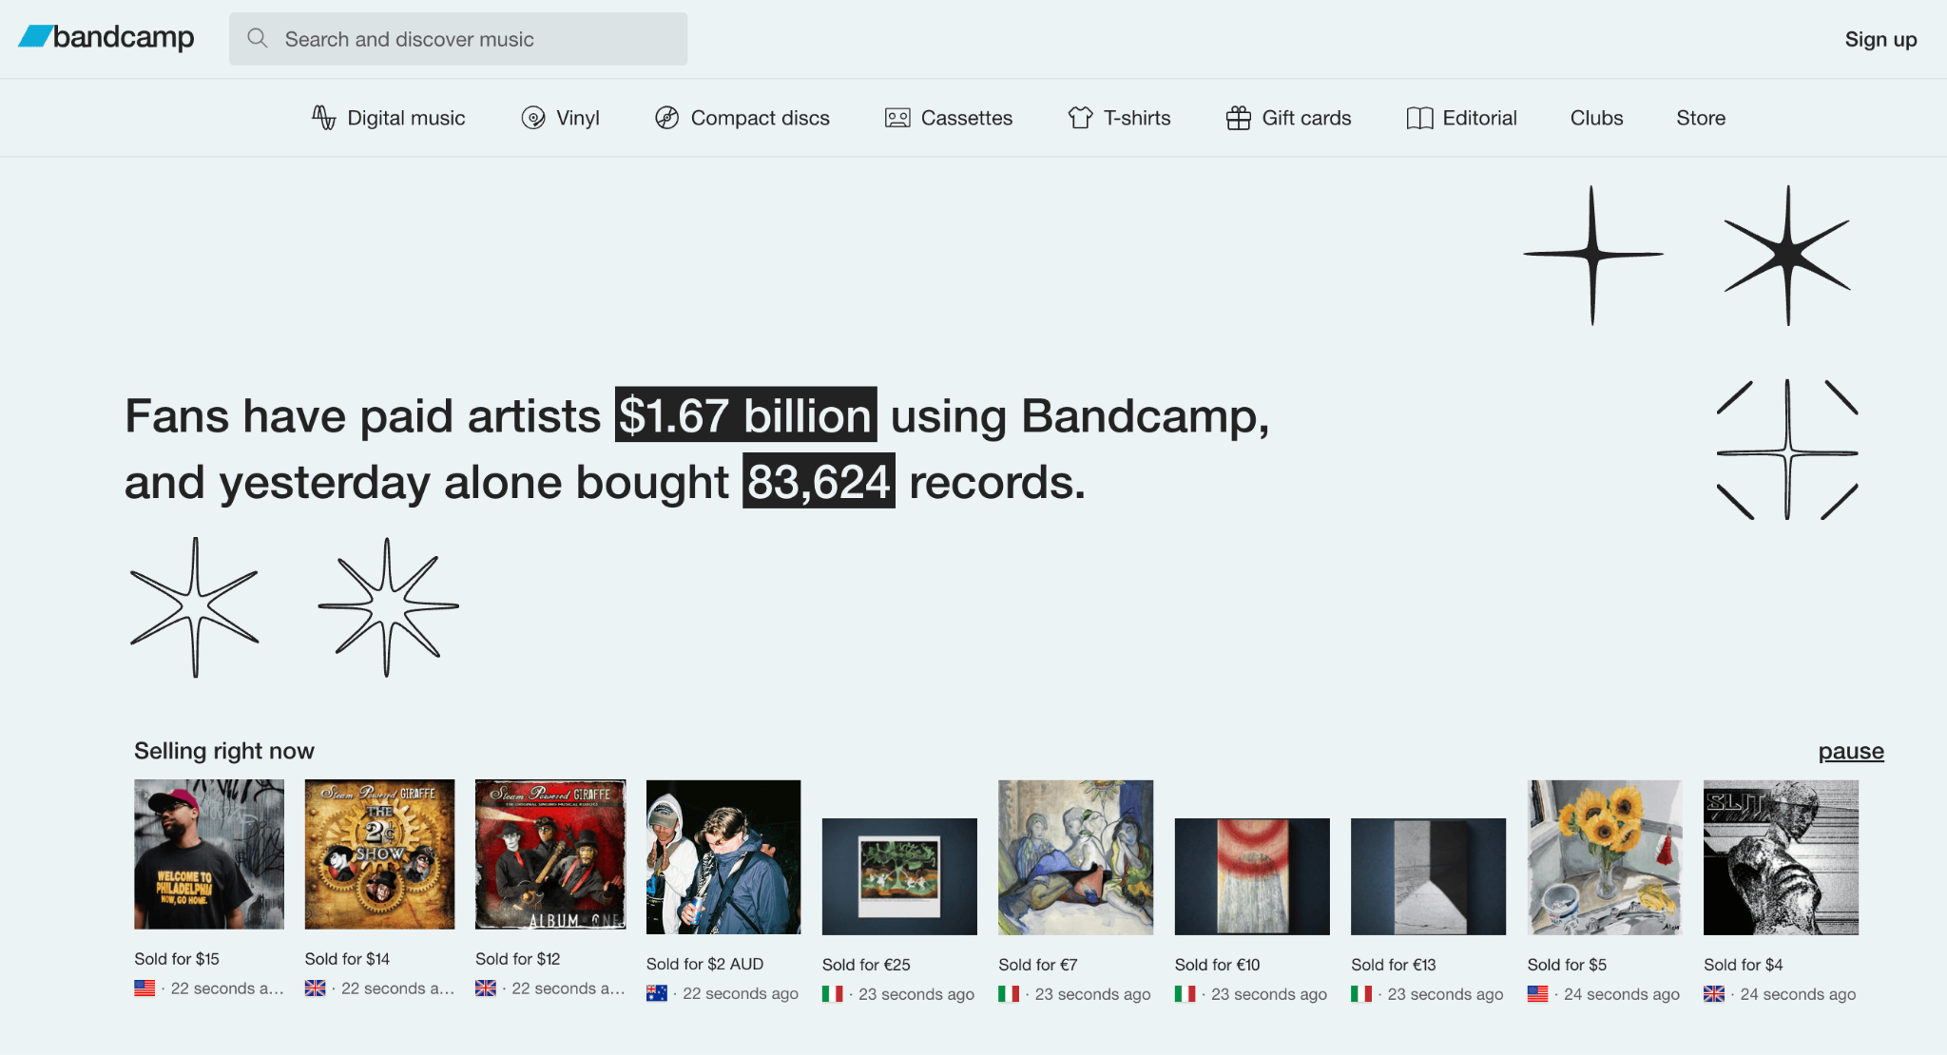Click the T-shirts shirt icon
The height and width of the screenshot is (1055, 1947).
point(1079,117)
